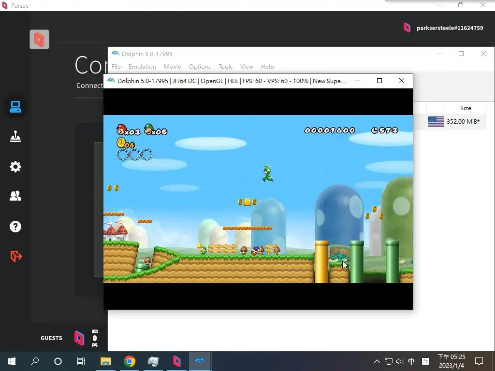Maximize the Dolphin game render window

point(379,81)
